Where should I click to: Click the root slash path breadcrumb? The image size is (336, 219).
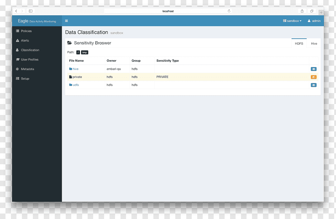point(78,53)
